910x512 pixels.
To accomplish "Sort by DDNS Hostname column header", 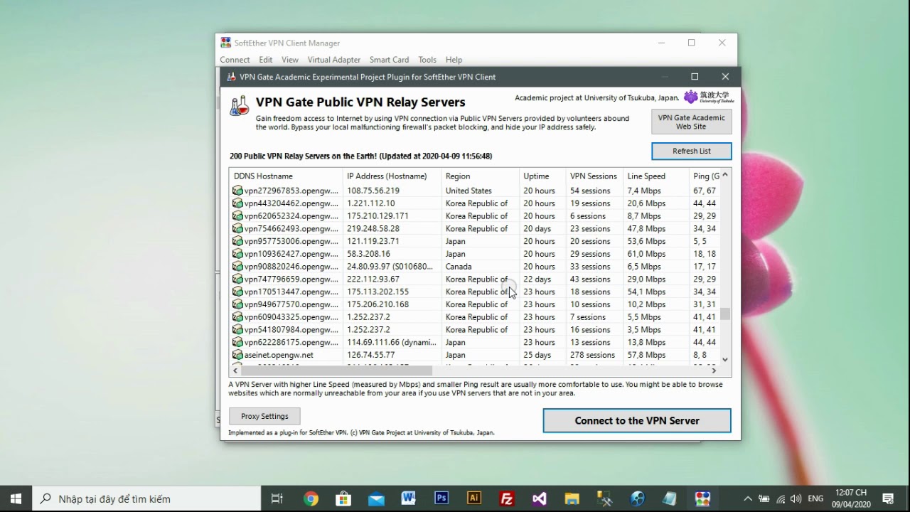I will pos(286,176).
